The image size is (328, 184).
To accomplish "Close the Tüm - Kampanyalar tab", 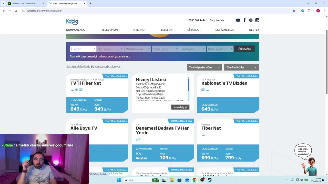I will [x=84, y=3].
